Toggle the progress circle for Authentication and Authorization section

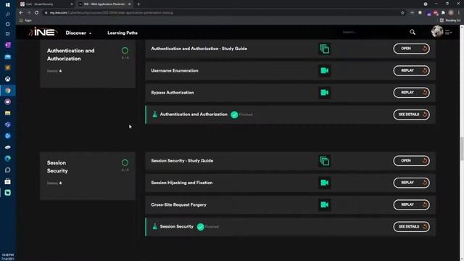point(125,51)
